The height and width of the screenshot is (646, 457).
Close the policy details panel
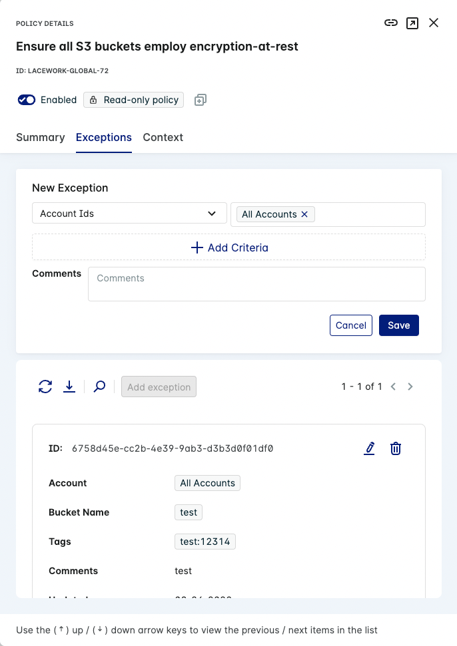(434, 23)
